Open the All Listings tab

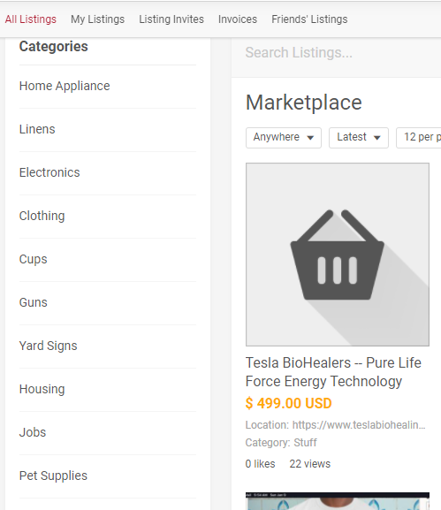(31, 19)
